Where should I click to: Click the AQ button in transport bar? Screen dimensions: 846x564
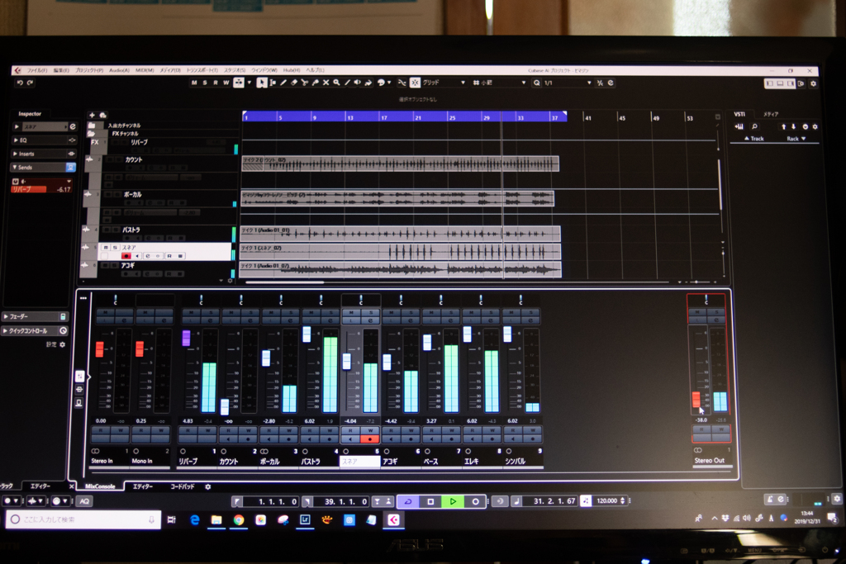(x=84, y=501)
